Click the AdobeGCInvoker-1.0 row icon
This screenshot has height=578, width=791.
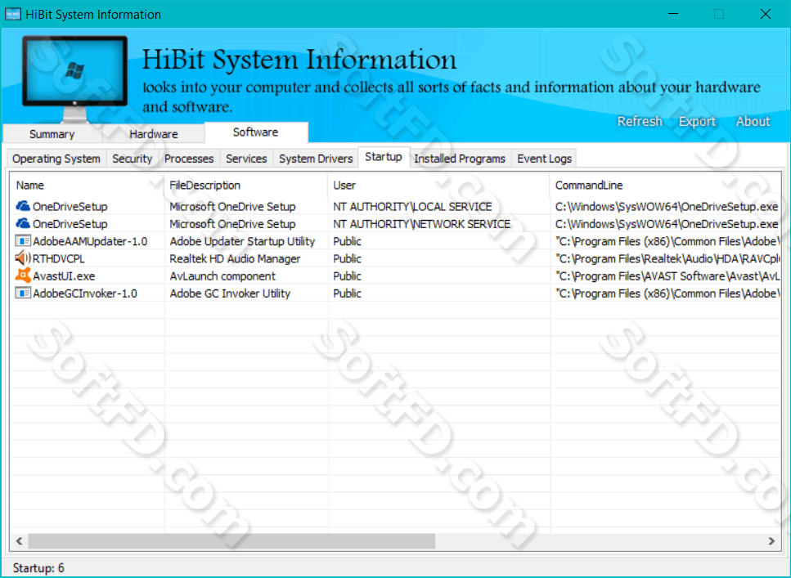(23, 293)
